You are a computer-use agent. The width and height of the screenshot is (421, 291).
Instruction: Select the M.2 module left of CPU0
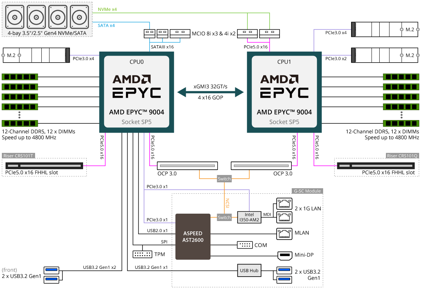(36, 55)
